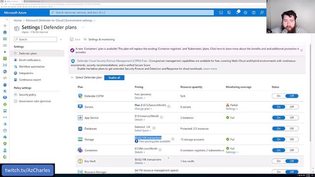This screenshot has height=177, width=315.
Task: Open the help question mark icon
Action: click(x=254, y=12)
